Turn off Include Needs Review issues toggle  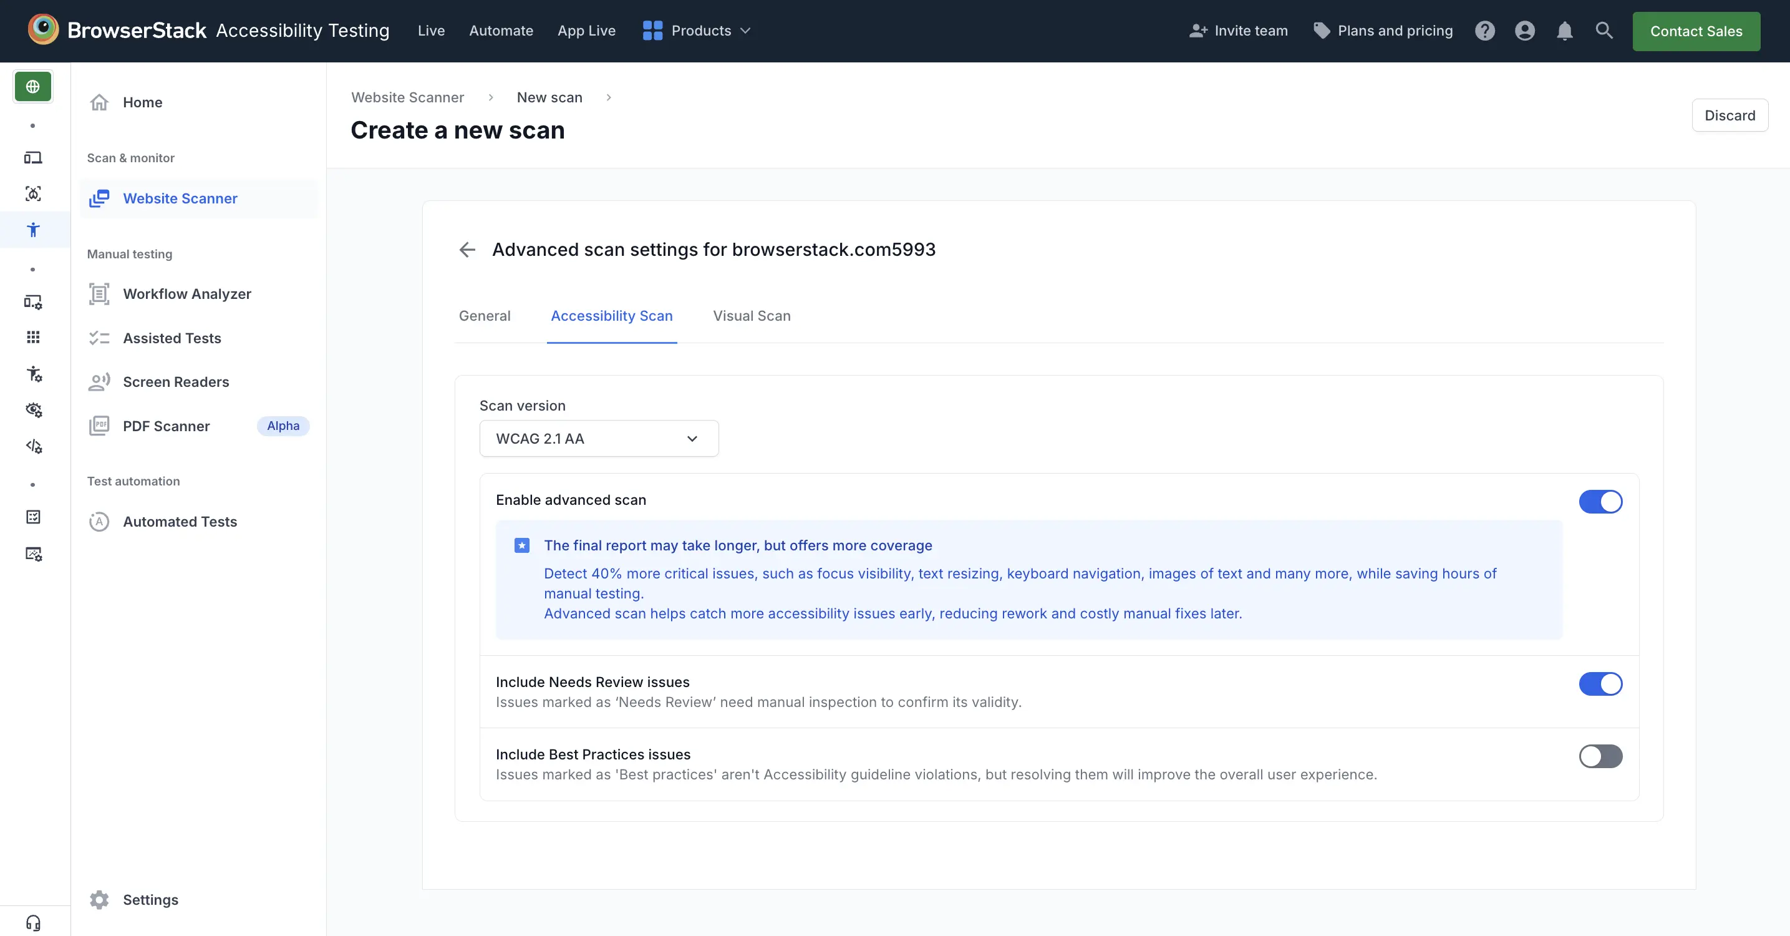(1600, 683)
